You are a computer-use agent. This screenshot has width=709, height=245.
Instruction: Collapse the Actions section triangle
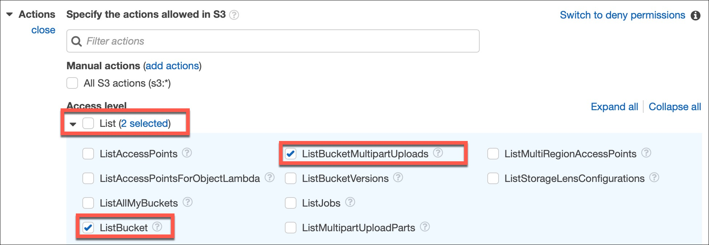click(x=10, y=14)
